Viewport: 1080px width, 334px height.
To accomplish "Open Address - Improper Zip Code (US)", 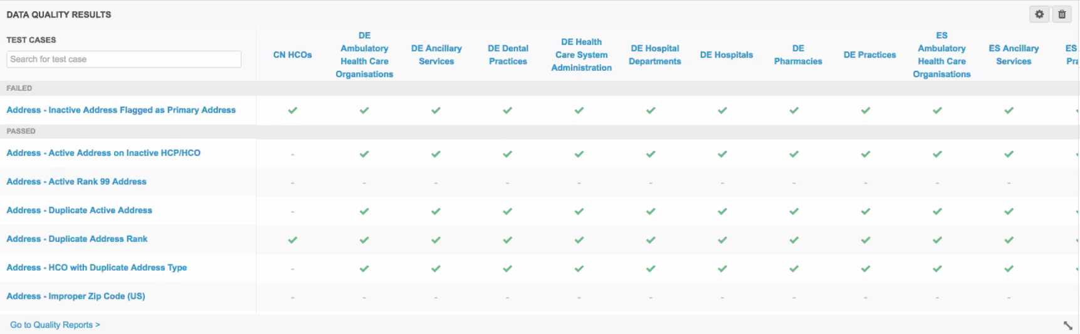I will (x=76, y=296).
